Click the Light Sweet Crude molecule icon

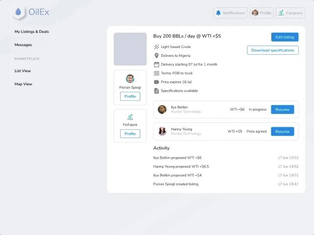[157, 47]
